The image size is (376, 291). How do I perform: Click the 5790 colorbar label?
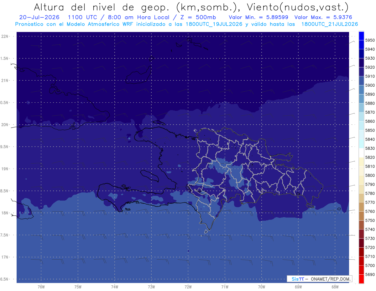coord(370,184)
